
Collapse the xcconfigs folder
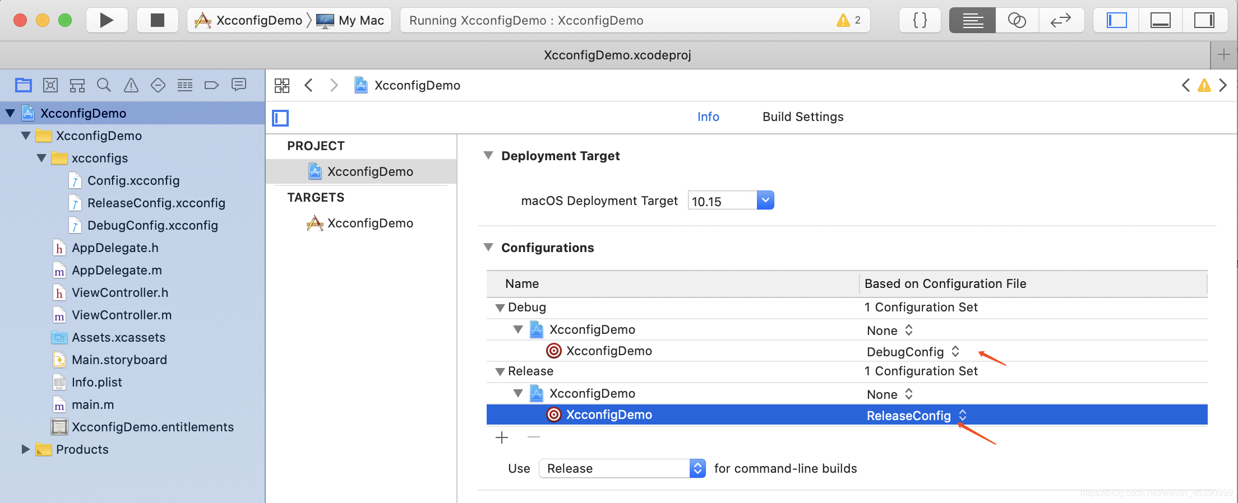[41, 158]
